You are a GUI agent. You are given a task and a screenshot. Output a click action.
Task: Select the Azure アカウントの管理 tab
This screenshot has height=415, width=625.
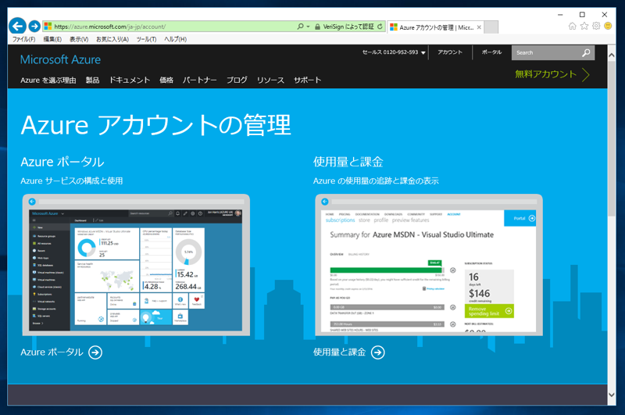[436, 27]
